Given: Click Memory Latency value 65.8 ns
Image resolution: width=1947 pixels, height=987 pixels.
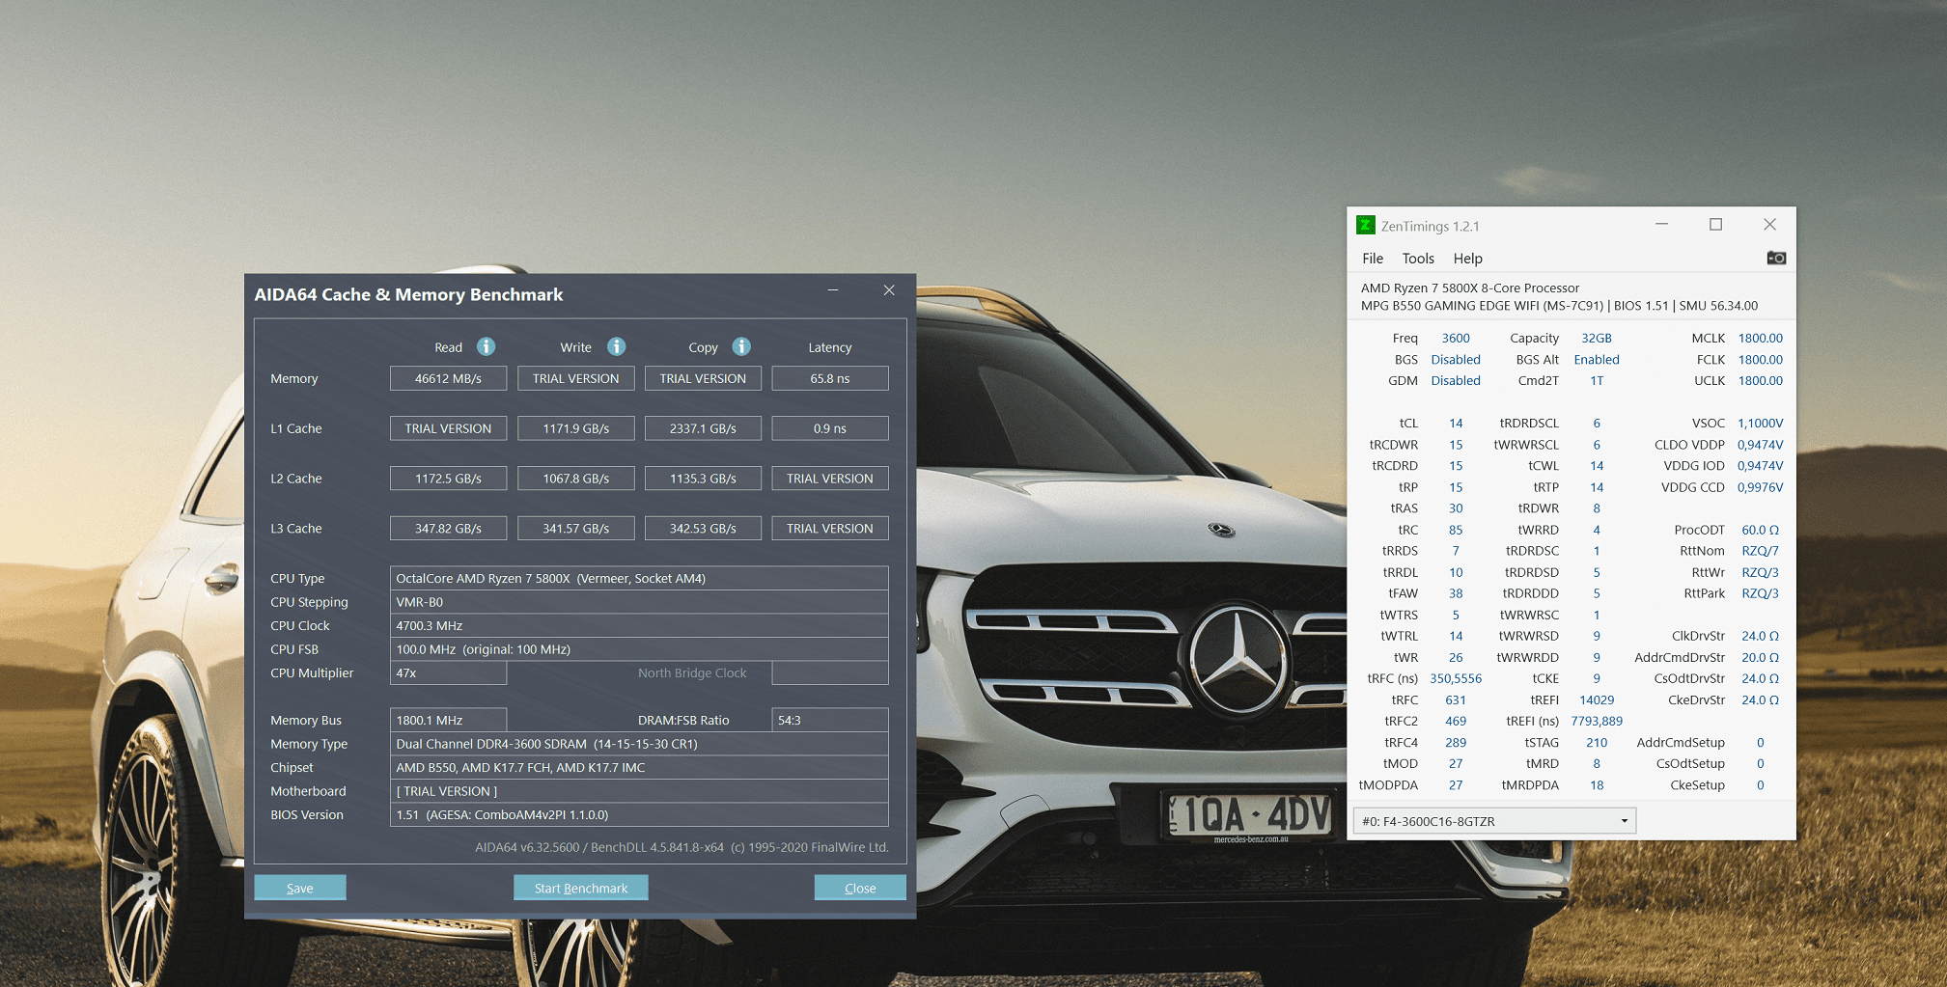Looking at the screenshot, I should point(830,378).
